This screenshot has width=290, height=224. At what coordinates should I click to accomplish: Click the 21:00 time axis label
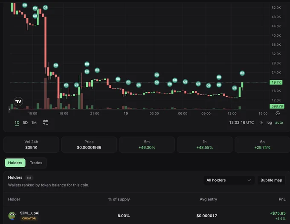pos(95,113)
